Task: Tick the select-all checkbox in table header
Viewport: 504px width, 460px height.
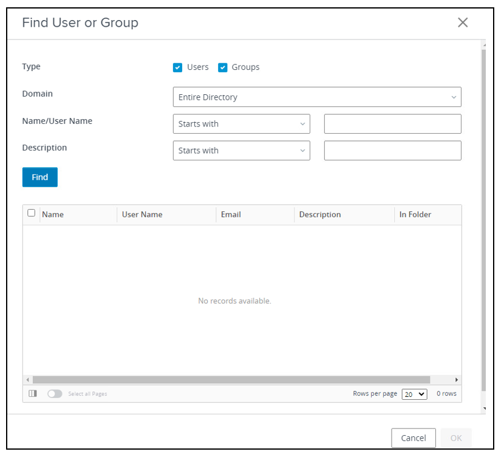Action: (32, 213)
